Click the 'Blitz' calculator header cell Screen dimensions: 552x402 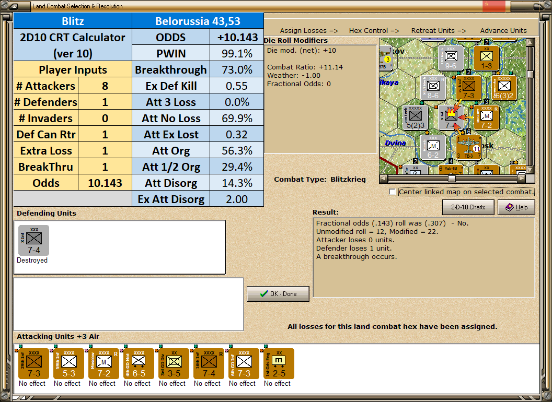tap(73, 21)
